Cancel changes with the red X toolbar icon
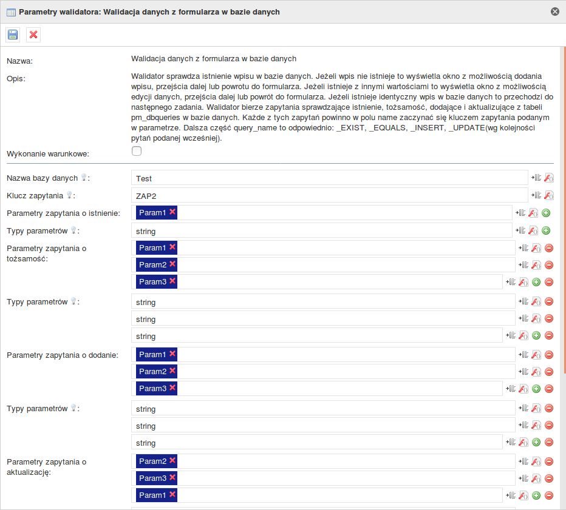The image size is (566, 510). (x=33, y=35)
